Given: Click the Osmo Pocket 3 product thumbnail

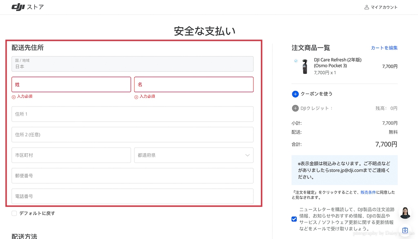Looking at the screenshot, I should [305, 66].
